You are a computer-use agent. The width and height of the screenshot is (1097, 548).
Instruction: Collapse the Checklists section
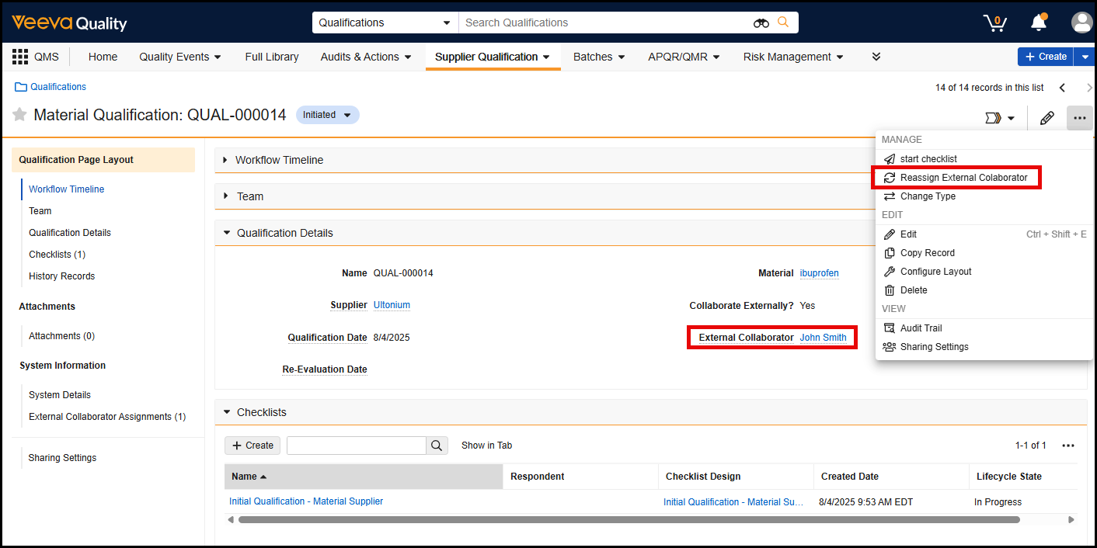[226, 412]
